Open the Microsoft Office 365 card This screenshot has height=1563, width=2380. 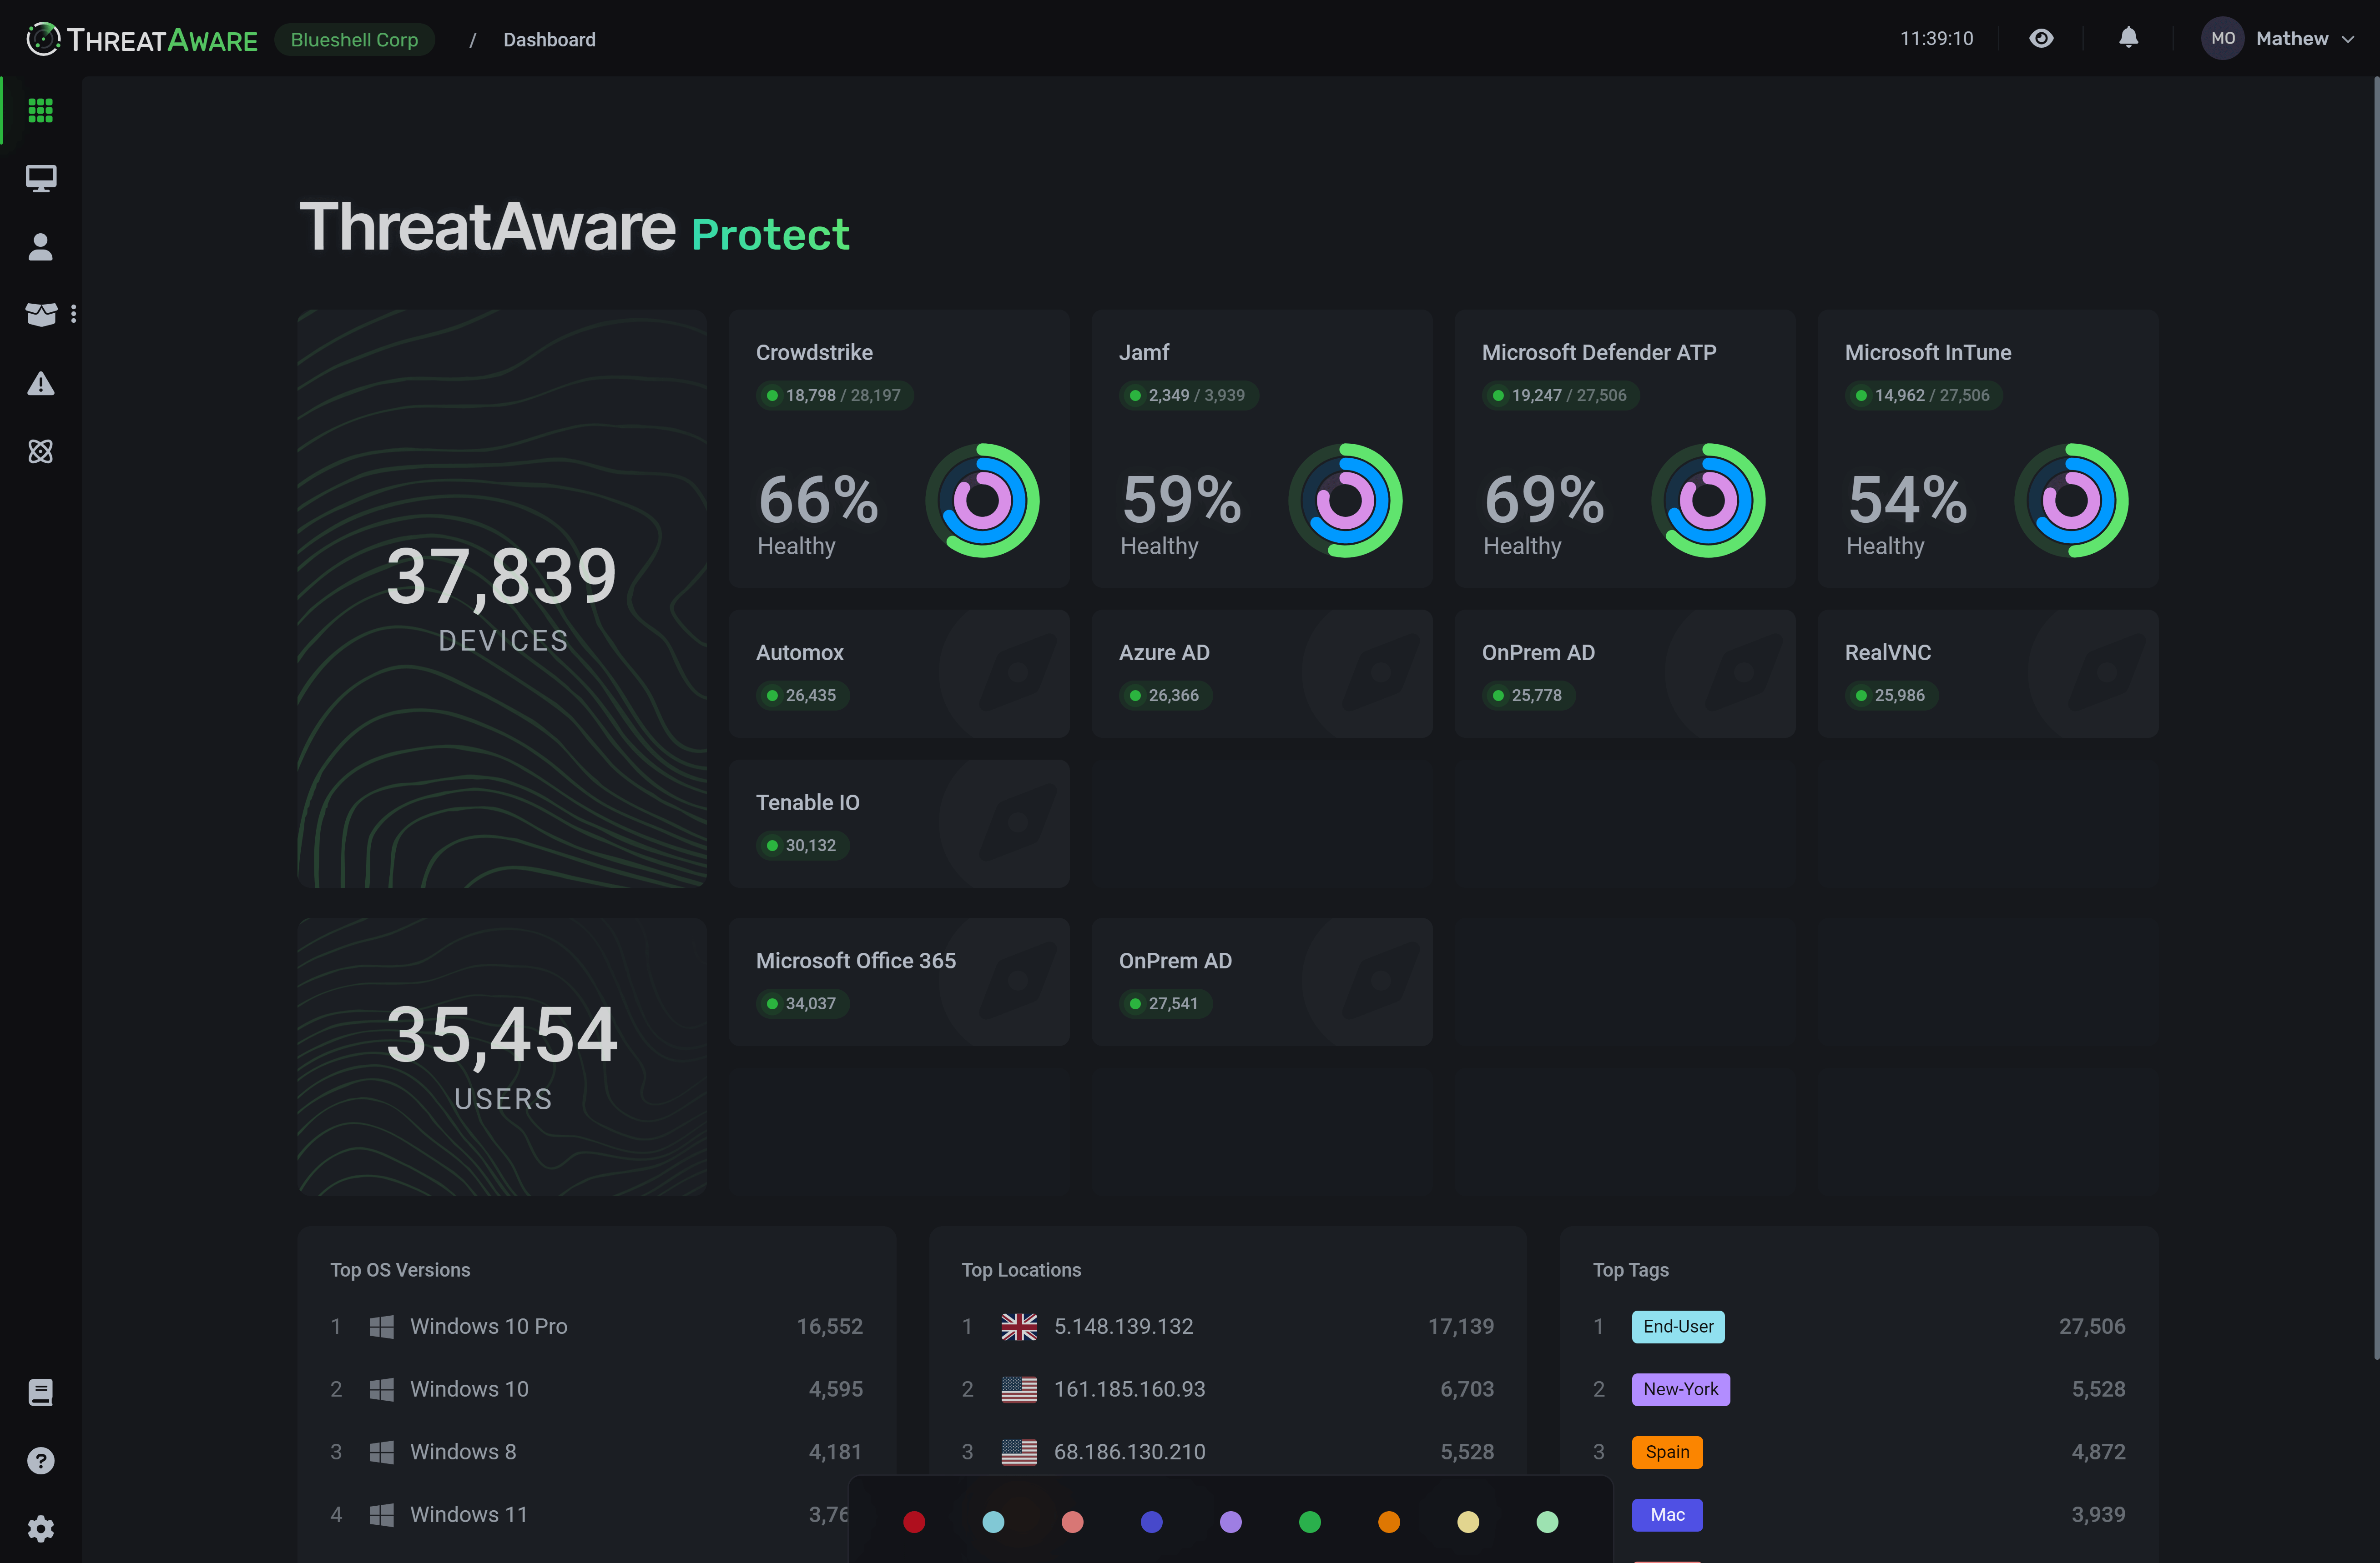[x=899, y=982]
